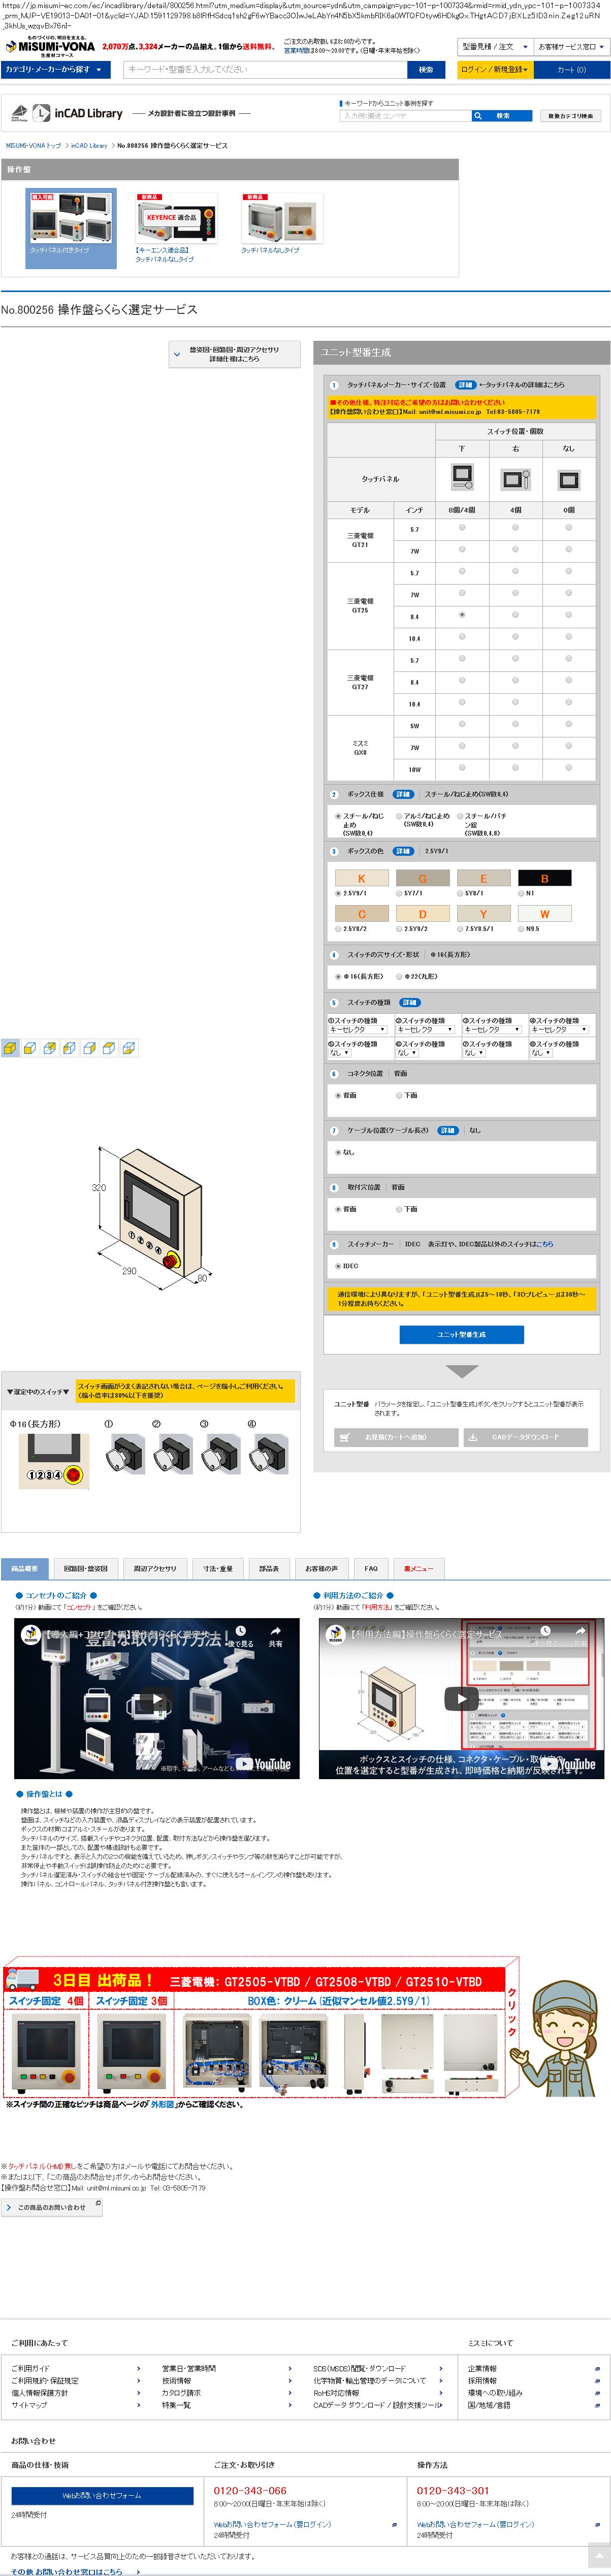Screen dimensions: 611x2576
Task: Open the FAQ tab
Action: pos(371,1568)
